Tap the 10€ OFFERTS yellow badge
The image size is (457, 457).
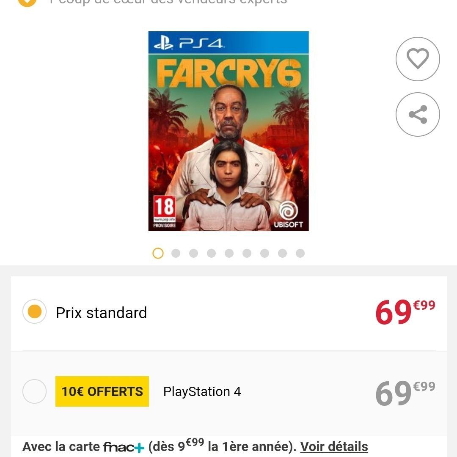tap(102, 391)
